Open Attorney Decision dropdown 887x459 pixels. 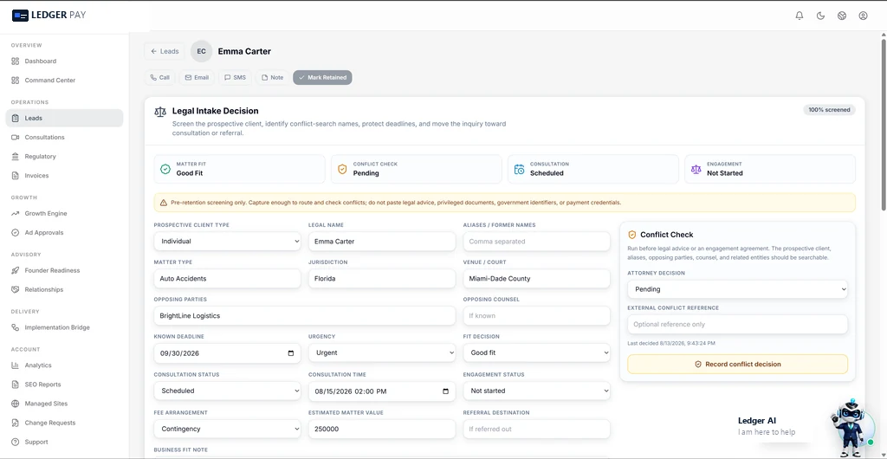coord(738,289)
